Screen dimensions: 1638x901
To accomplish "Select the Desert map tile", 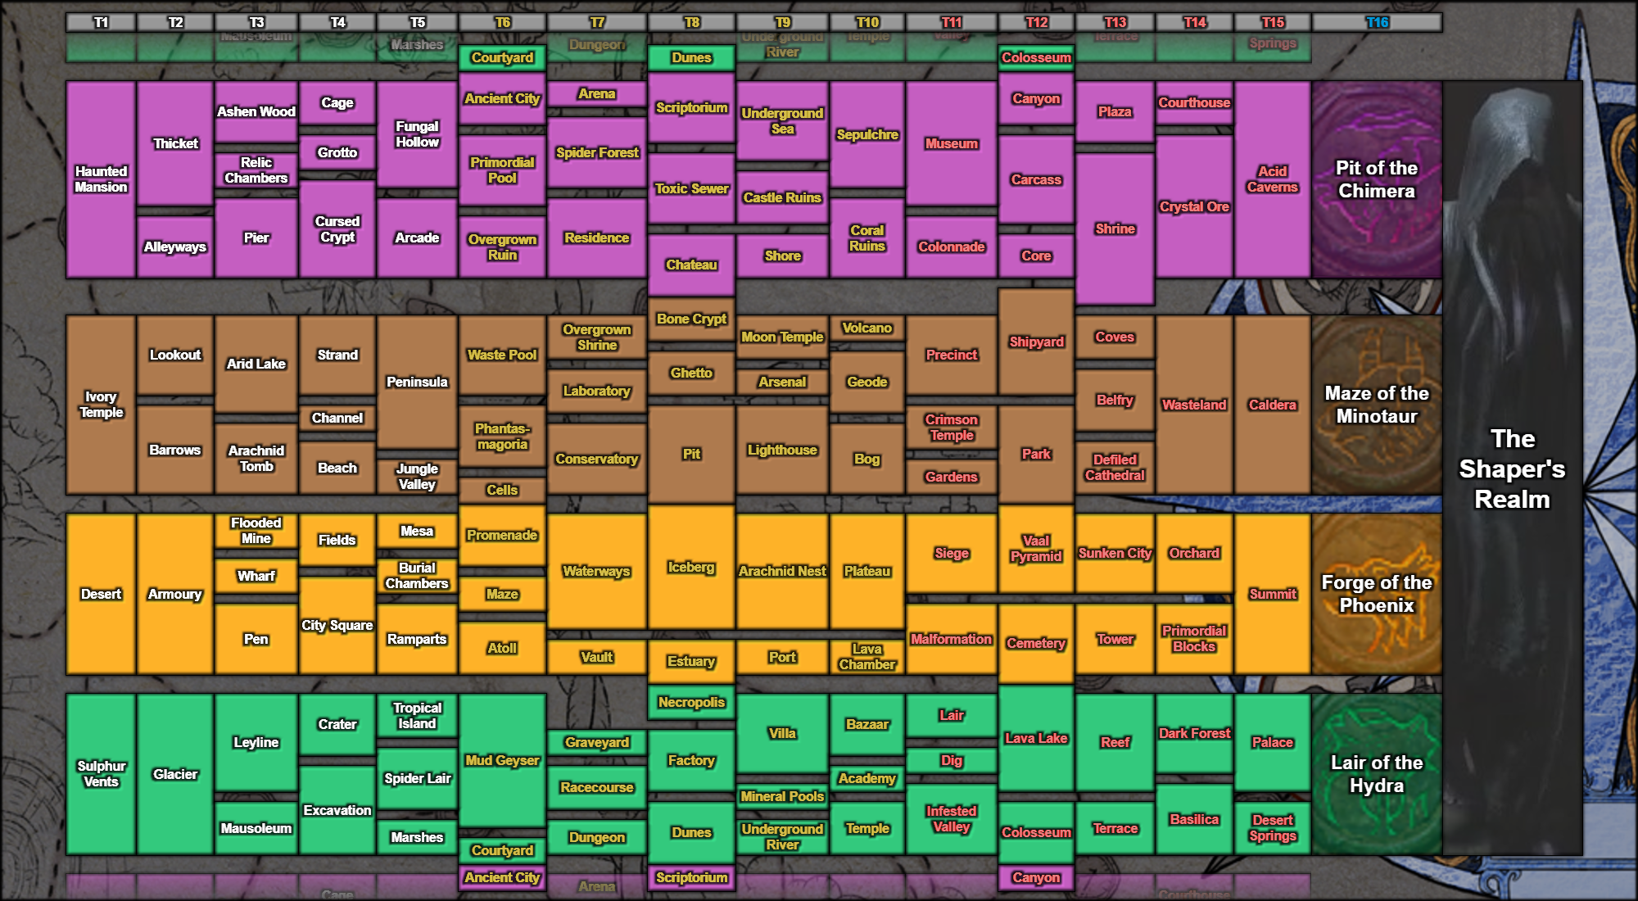I will [101, 594].
